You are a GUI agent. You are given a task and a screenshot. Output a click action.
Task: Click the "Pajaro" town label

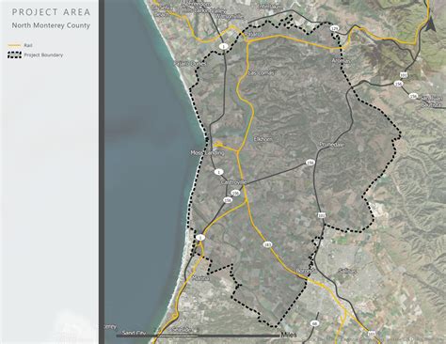coord(253,34)
